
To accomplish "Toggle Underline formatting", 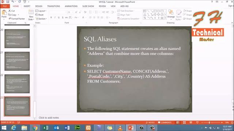I will point(59,17).
